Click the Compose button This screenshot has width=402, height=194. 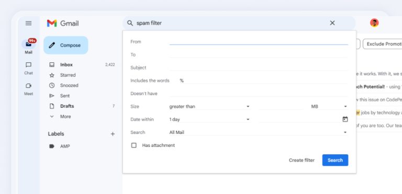coord(66,45)
